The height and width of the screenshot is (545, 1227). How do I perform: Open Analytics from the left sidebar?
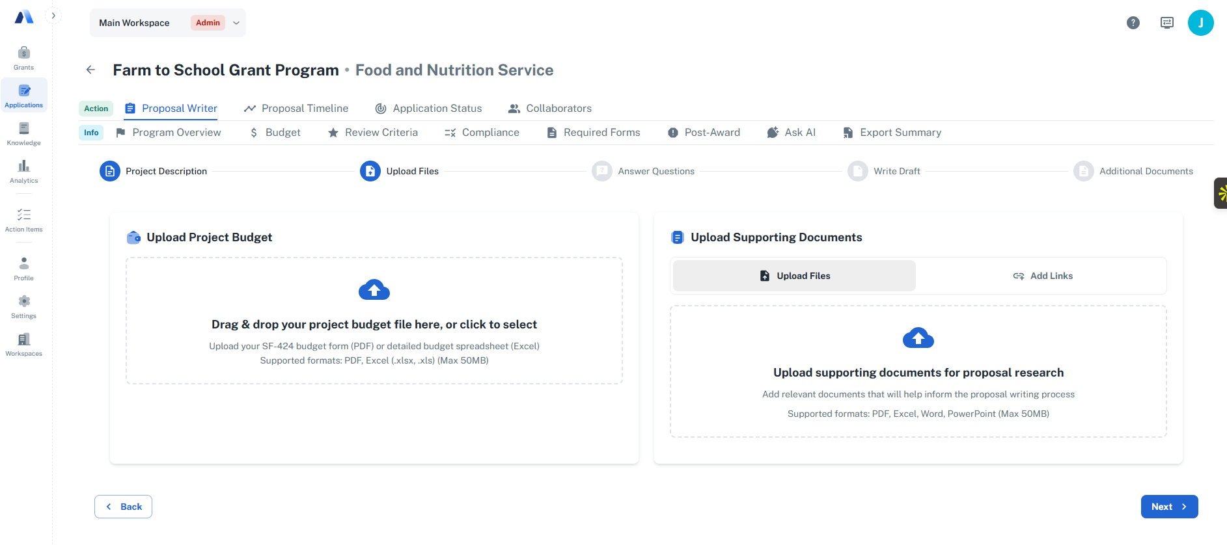tap(23, 171)
